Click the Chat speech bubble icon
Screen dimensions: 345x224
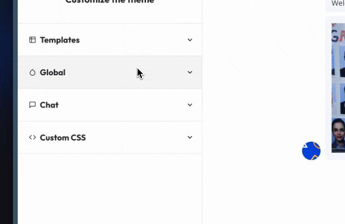pyautogui.click(x=33, y=105)
